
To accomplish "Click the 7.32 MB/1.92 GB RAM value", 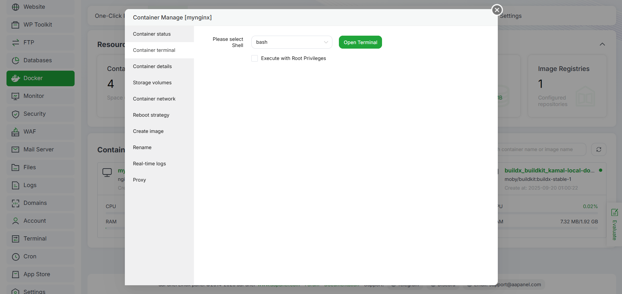I will coord(579,222).
